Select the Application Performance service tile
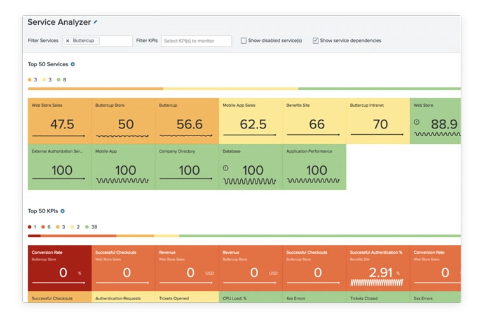 [314, 167]
